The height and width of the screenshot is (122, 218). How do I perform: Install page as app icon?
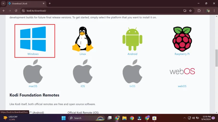point(185,11)
